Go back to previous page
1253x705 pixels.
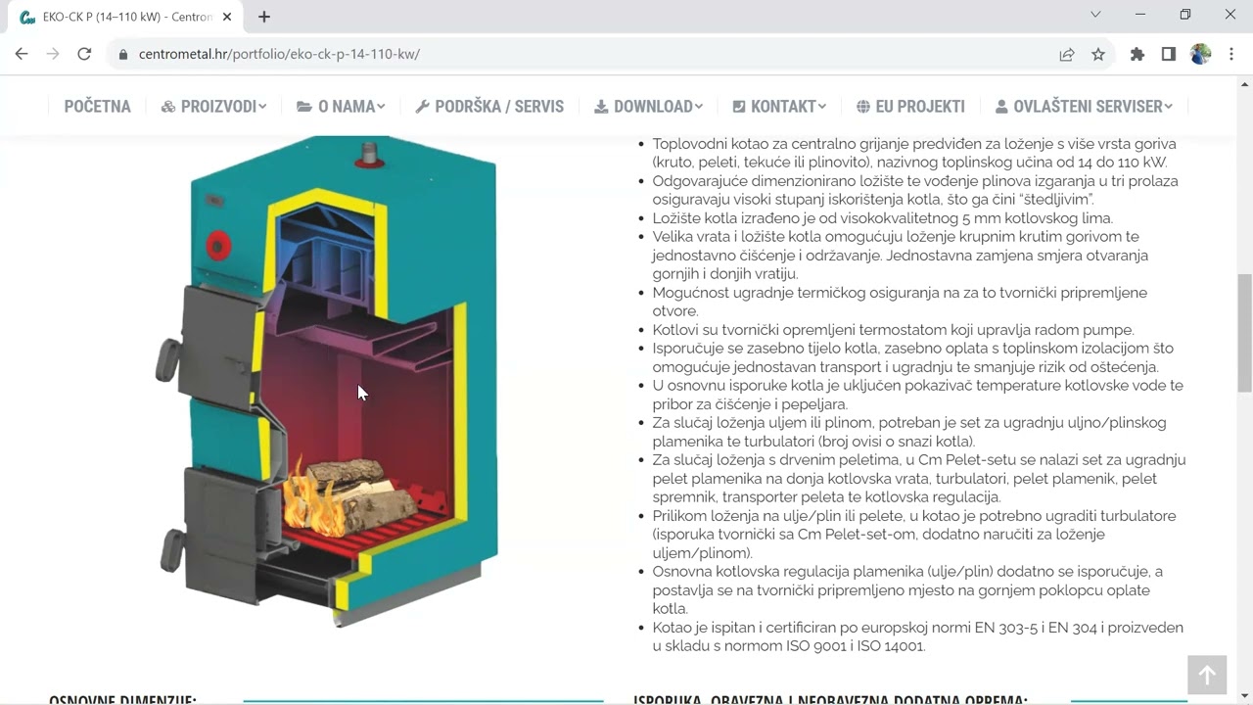pos(22,54)
